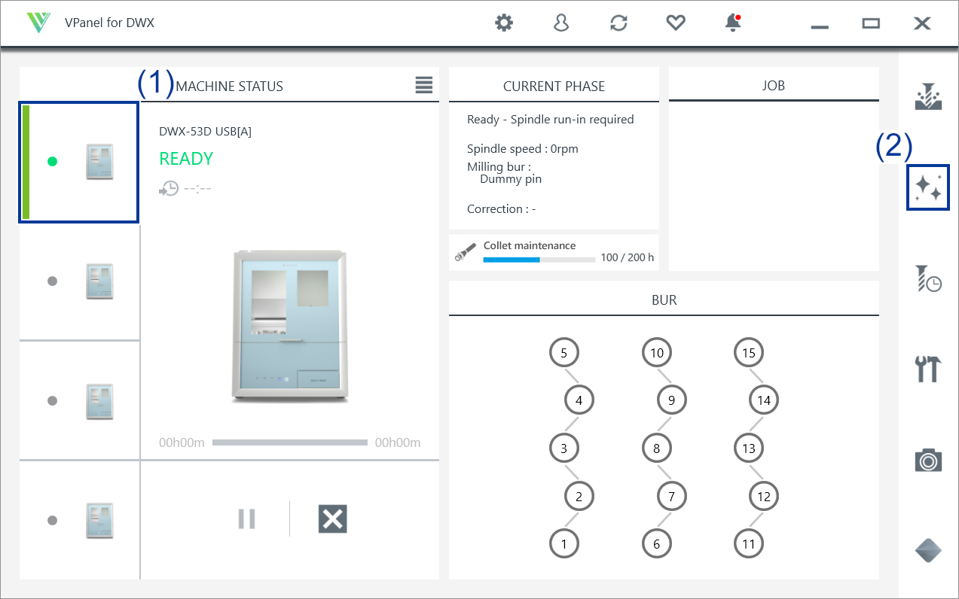Open the user account icon
The image size is (959, 599).
[x=561, y=23]
